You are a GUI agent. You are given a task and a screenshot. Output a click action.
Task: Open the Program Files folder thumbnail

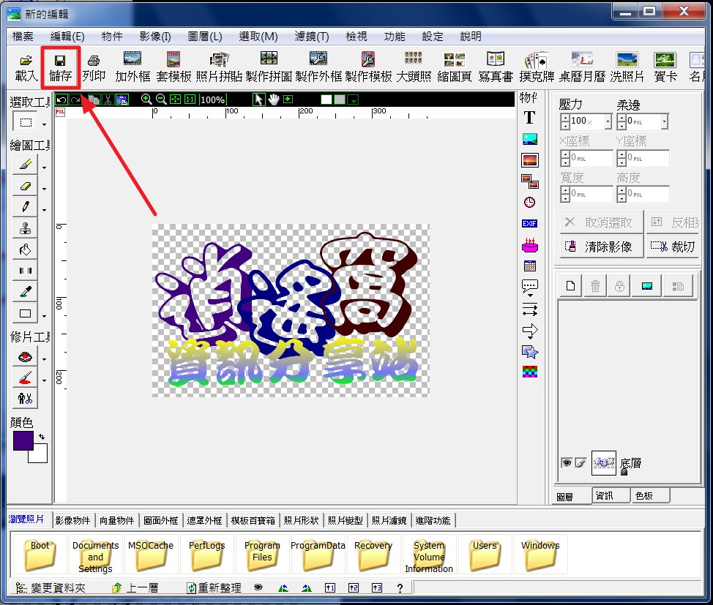(262, 554)
